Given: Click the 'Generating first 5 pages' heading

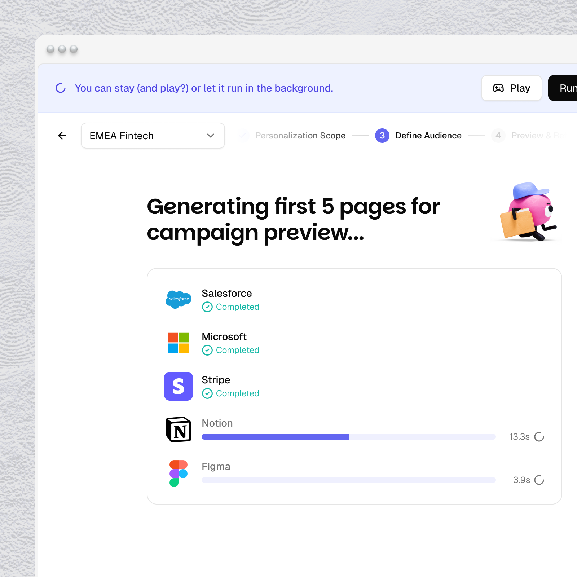Looking at the screenshot, I should [294, 219].
